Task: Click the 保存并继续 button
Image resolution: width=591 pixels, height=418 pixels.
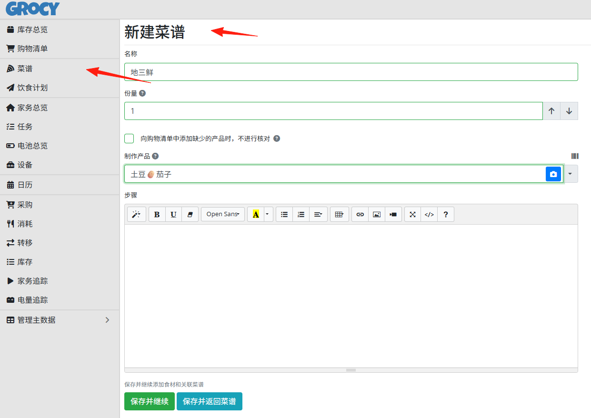Action: tap(150, 401)
